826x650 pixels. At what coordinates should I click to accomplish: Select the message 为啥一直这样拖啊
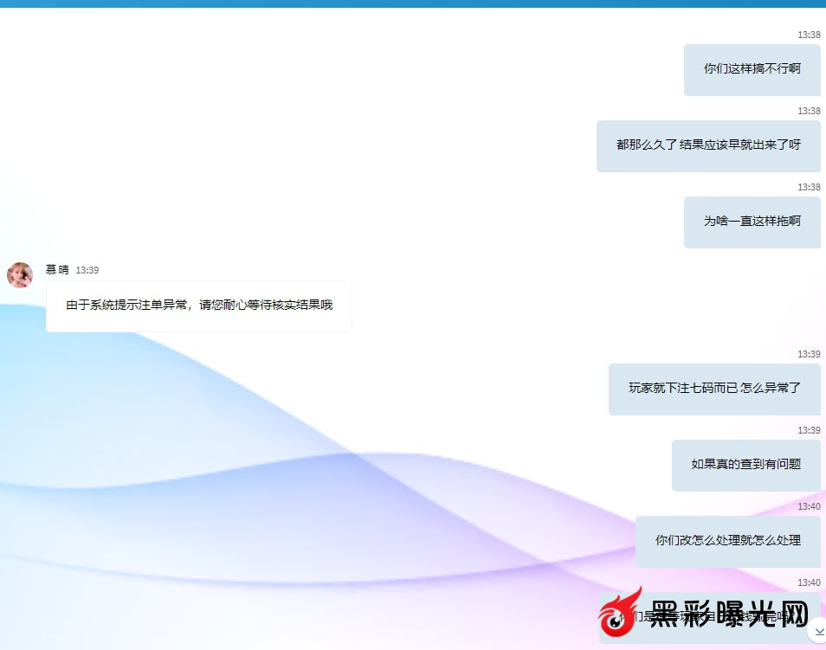click(752, 222)
